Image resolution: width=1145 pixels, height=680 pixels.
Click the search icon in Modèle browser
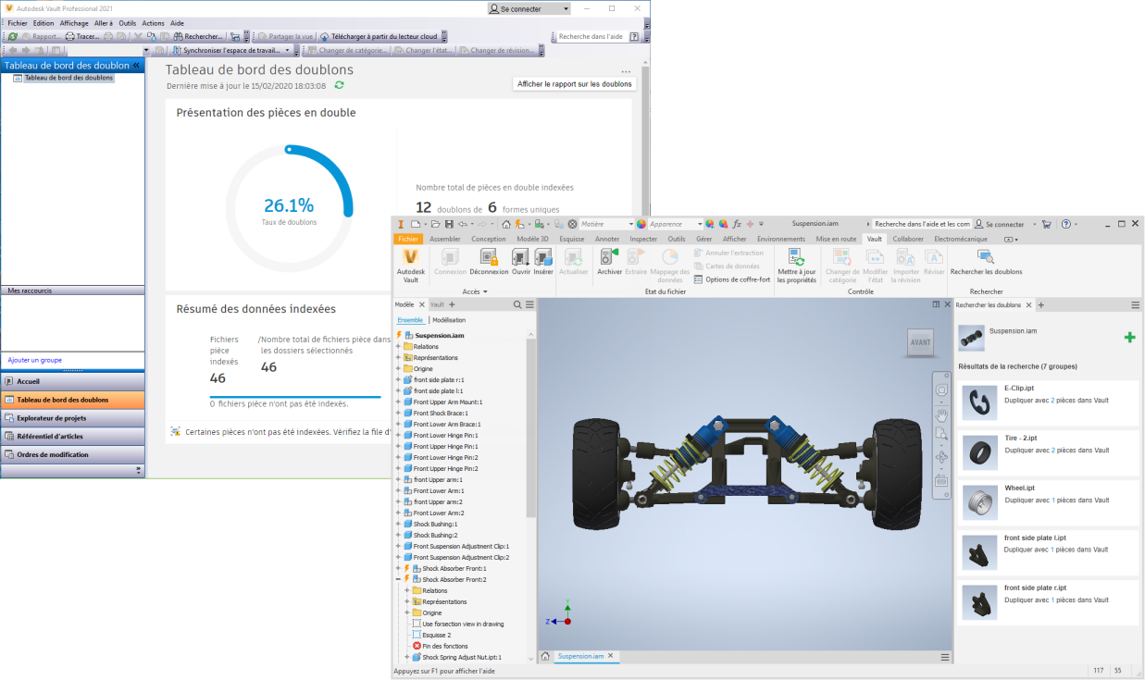[x=519, y=304]
